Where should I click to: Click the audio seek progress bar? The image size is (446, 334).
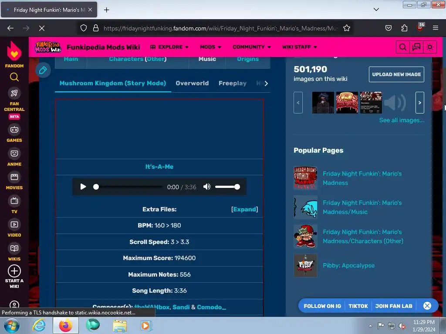[128, 187]
